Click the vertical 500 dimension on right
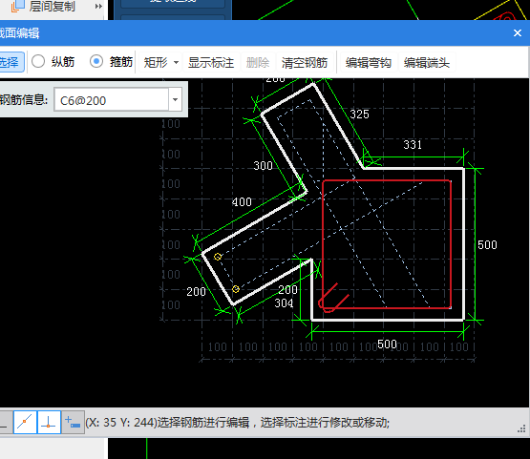530x459 pixels. click(x=487, y=245)
